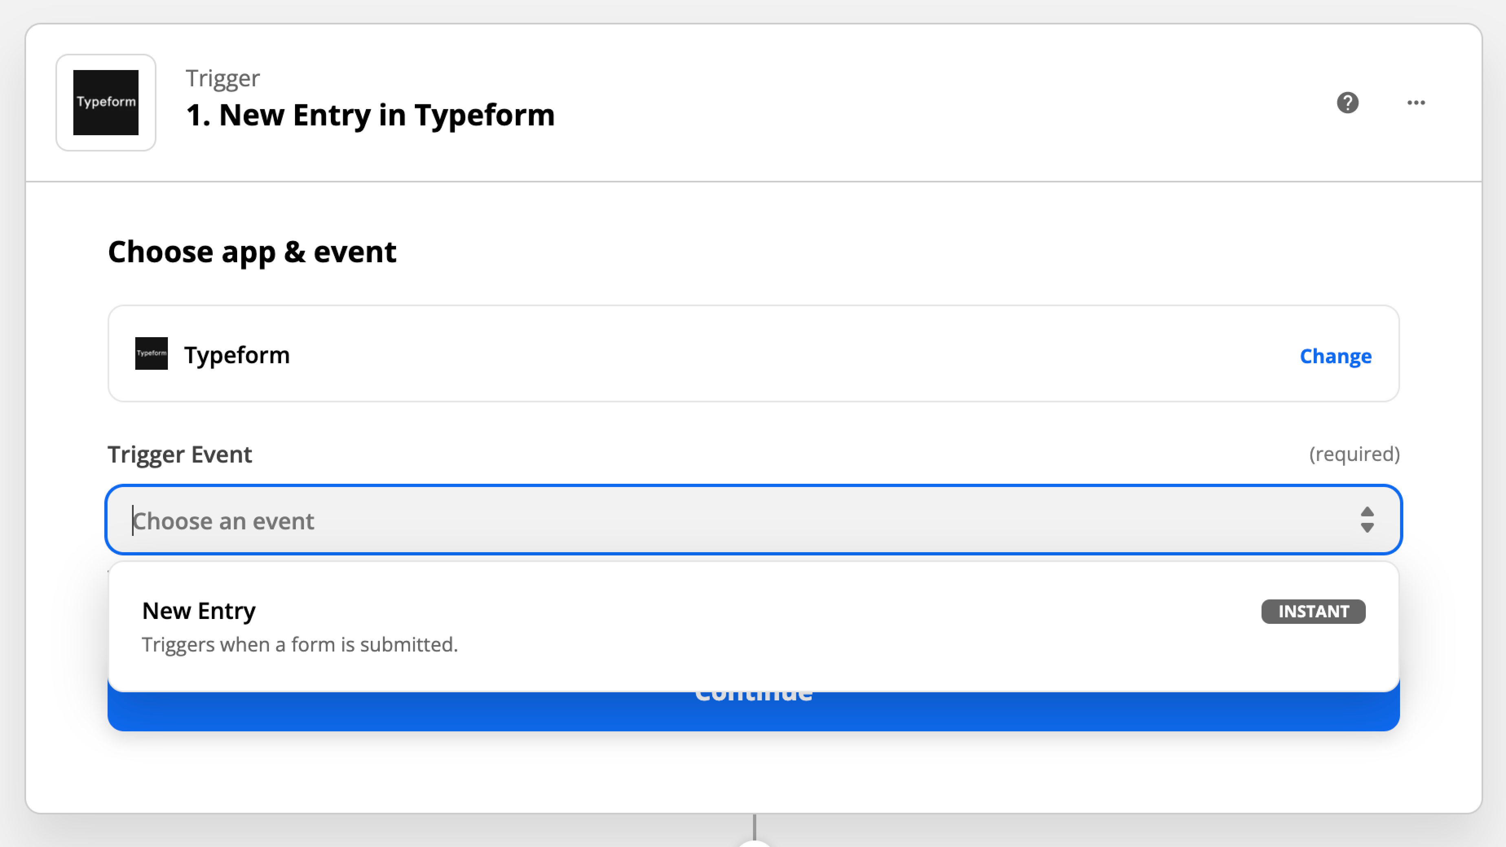Click the INSTANT badge on New Entry
The width and height of the screenshot is (1506, 847).
coord(1313,612)
